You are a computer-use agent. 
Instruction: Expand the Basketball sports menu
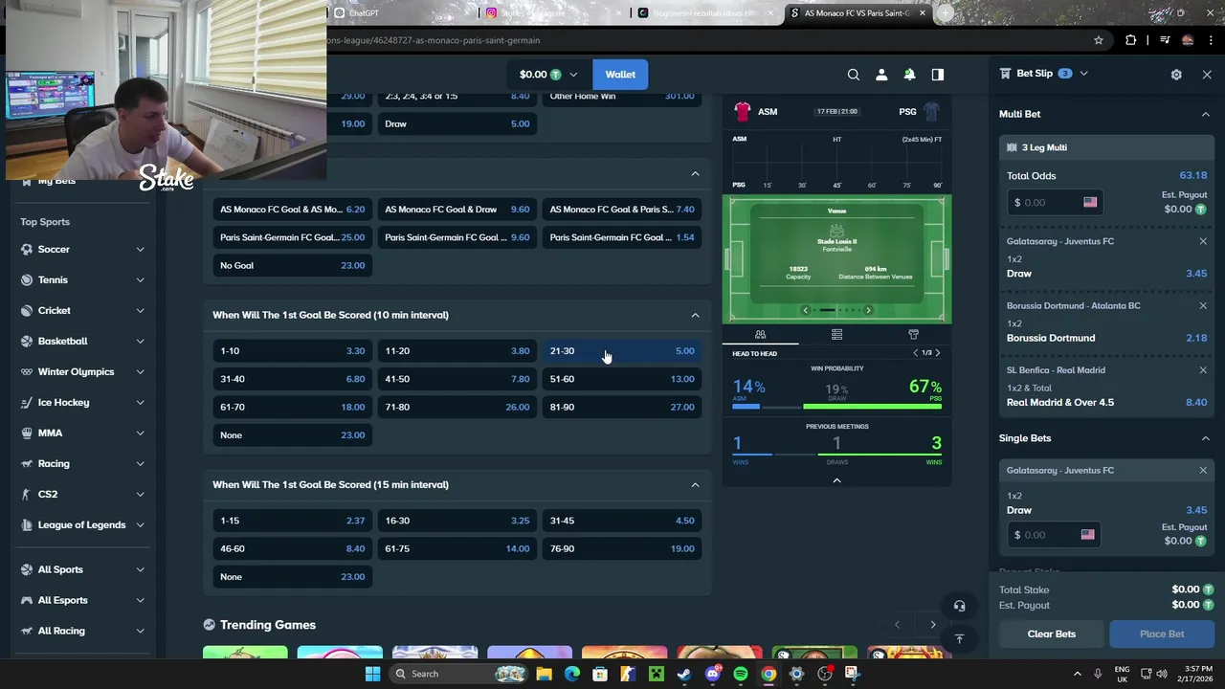(140, 341)
